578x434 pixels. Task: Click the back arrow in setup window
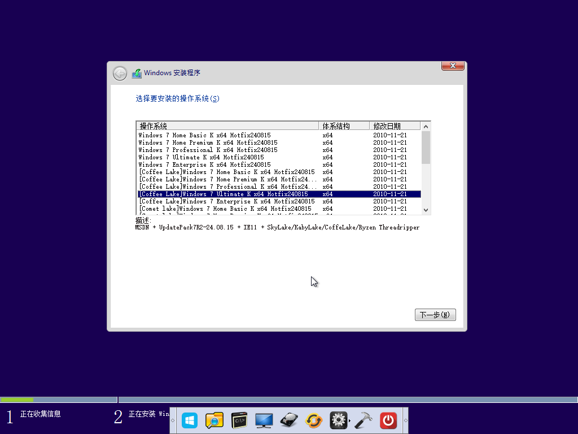point(120,73)
